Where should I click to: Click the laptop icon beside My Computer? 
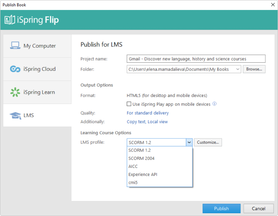(x=15, y=46)
